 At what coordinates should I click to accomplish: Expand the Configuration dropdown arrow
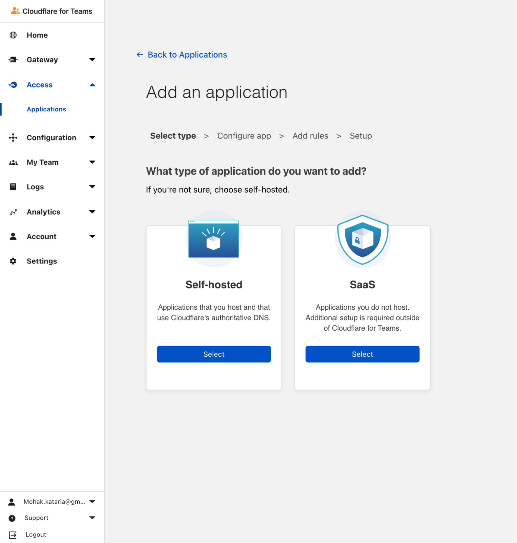(x=92, y=137)
